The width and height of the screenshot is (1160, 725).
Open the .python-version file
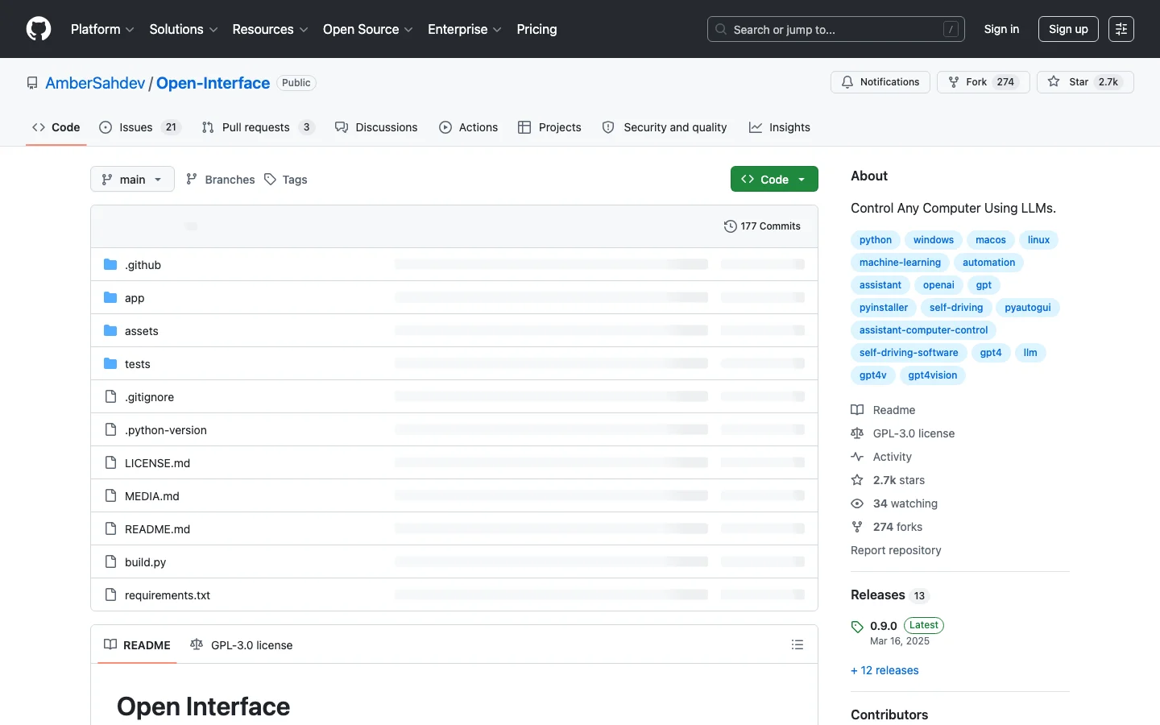(x=166, y=429)
